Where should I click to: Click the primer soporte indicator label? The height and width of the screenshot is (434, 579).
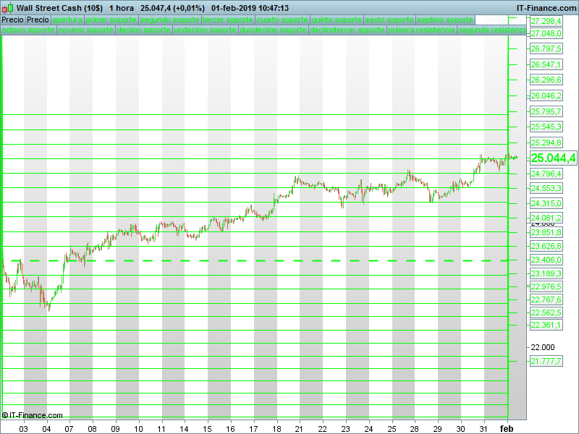111,20
